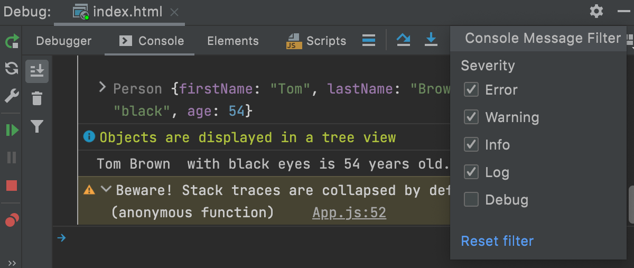Switch to the Debugger tab
The width and height of the screenshot is (634, 268).
click(63, 41)
